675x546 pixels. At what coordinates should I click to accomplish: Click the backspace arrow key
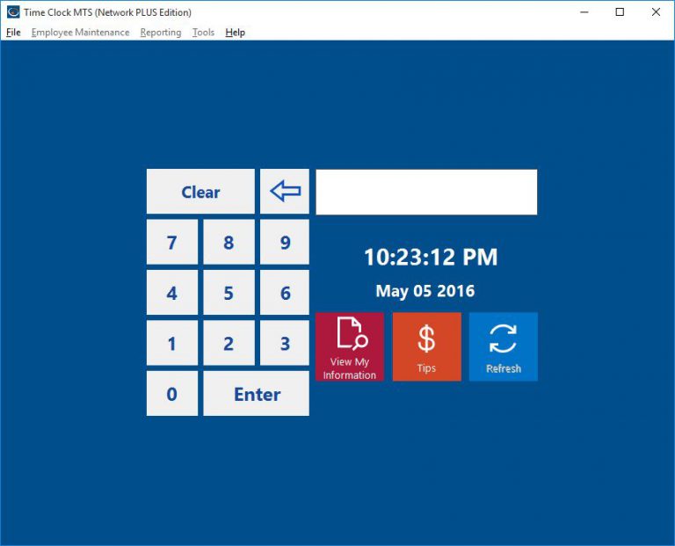pos(285,191)
